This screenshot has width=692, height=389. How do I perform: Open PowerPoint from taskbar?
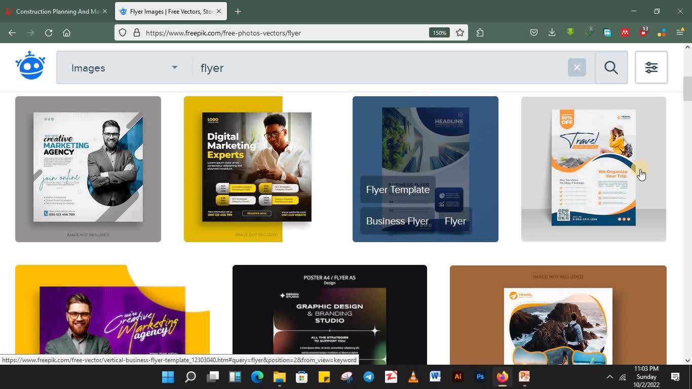[524, 377]
